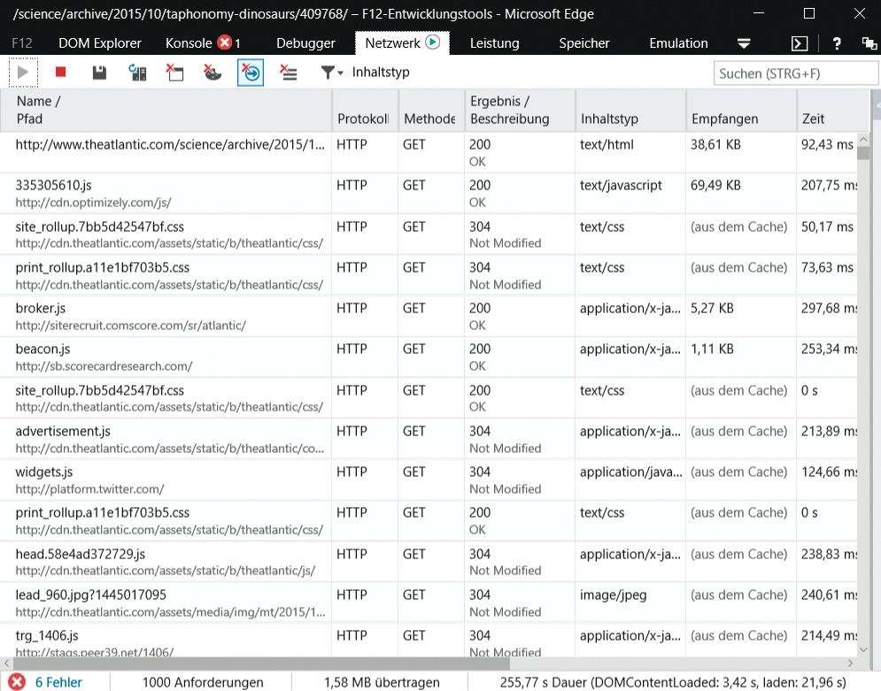Open the DOM Explorer tab
Image resolution: width=881 pixels, height=691 pixels.
pos(100,43)
